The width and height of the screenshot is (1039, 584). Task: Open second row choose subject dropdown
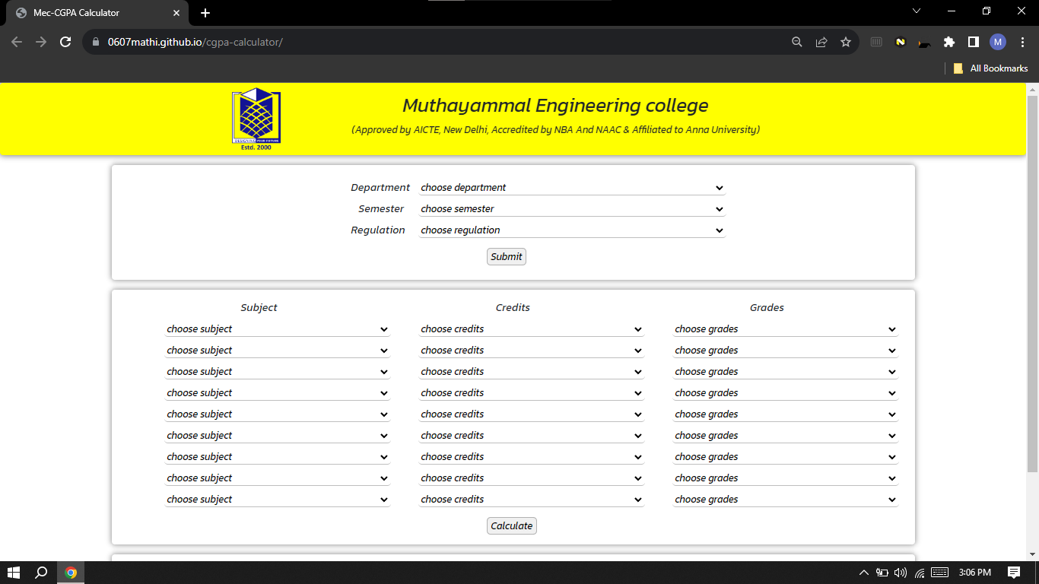point(278,351)
